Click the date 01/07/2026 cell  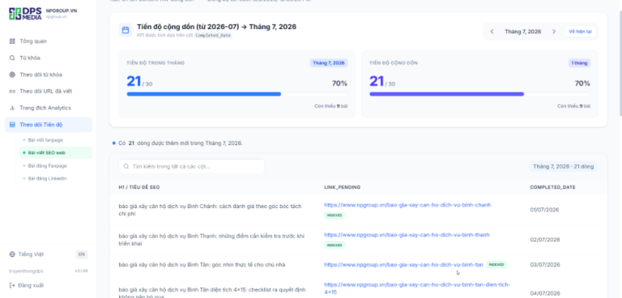click(544, 210)
